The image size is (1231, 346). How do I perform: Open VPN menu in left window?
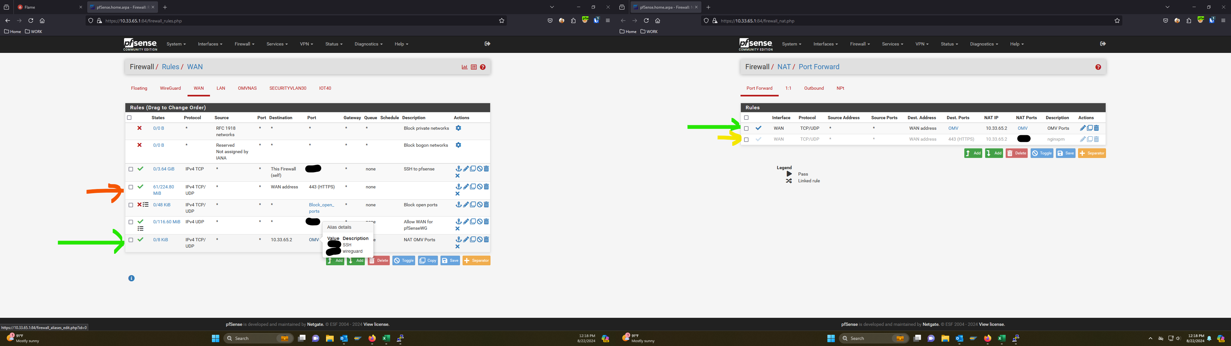click(306, 44)
